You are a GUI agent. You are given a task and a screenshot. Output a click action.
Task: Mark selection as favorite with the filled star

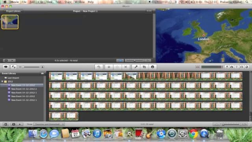click(109, 67)
